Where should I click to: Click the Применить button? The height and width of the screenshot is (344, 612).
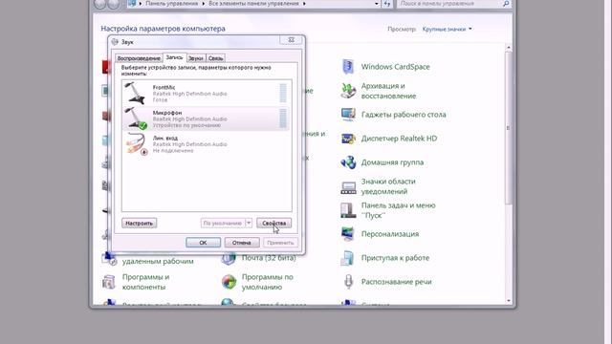(x=280, y=243)
